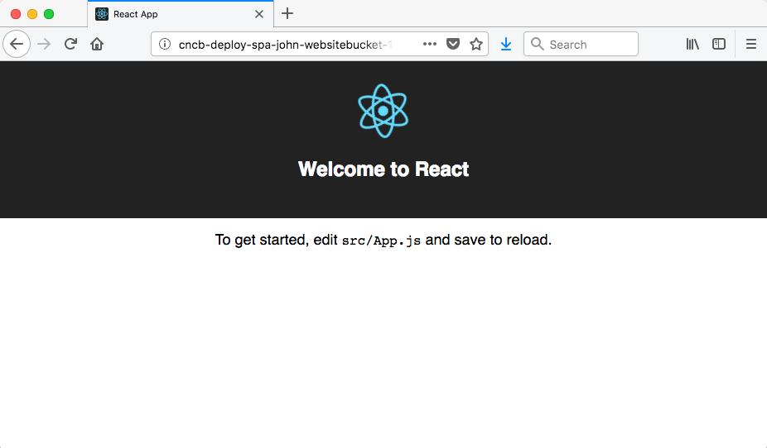This screenshot has width=767, height=448.
Task: Click the React favicon in the tab
Action: tap(102, 14)
